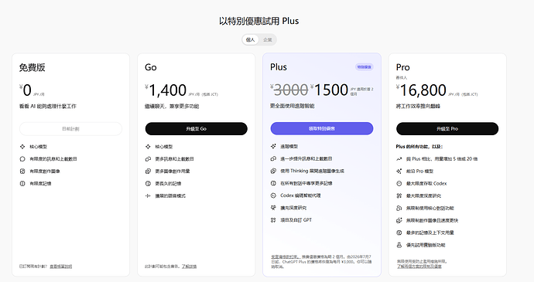Click the 升級至 Go button
Viewport: 534px width, 282px height.
196,129
